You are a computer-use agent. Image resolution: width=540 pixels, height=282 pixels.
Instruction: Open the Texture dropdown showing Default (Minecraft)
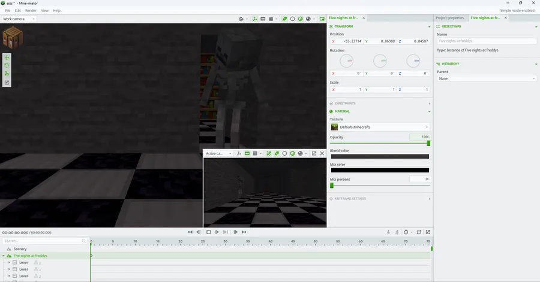[x=380, y=127]
